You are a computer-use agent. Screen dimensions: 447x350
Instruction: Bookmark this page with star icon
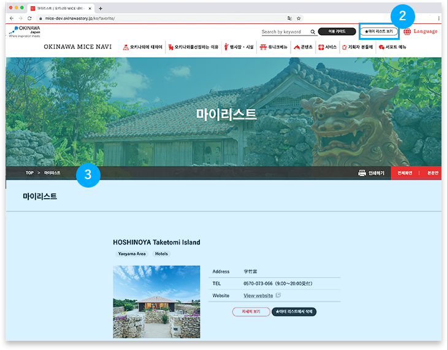pyautogui.click(x=299, y=18)
